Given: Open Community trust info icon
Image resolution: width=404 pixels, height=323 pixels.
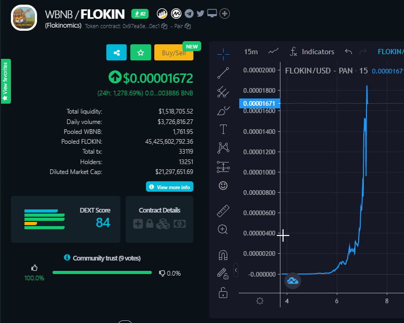Looking at the screenshot, I should pyautogui.click(x=67, y=257).
